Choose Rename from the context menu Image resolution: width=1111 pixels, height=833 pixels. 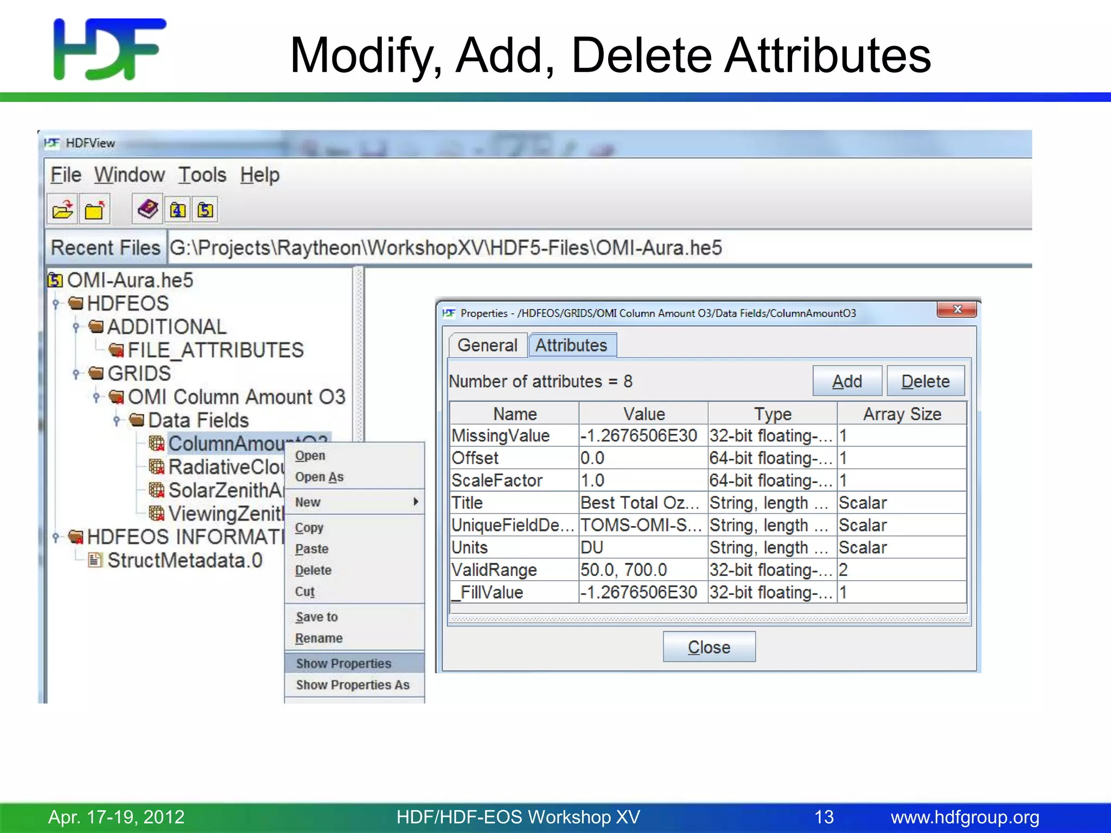tap(354, 638)
